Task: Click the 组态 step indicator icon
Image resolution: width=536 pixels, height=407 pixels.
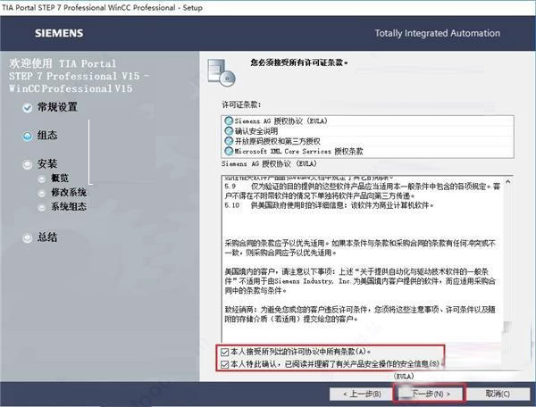Action: pos(28,136)
